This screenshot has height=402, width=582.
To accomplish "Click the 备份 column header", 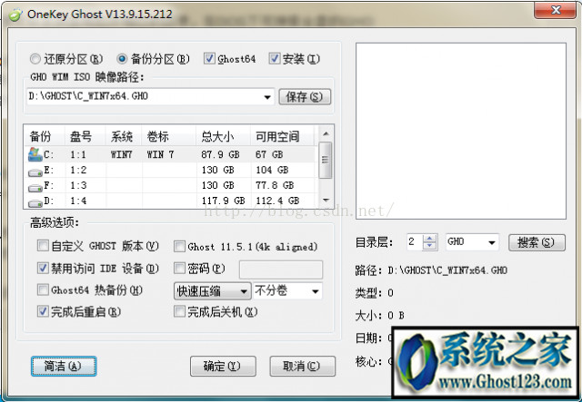I will pyautogui.click(x=45, y=136).
